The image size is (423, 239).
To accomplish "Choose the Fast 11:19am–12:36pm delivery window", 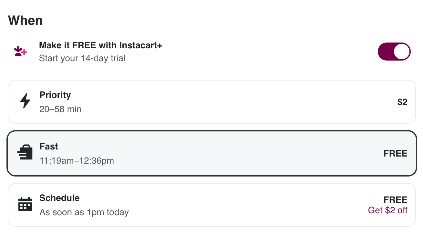I will (212, 153).
